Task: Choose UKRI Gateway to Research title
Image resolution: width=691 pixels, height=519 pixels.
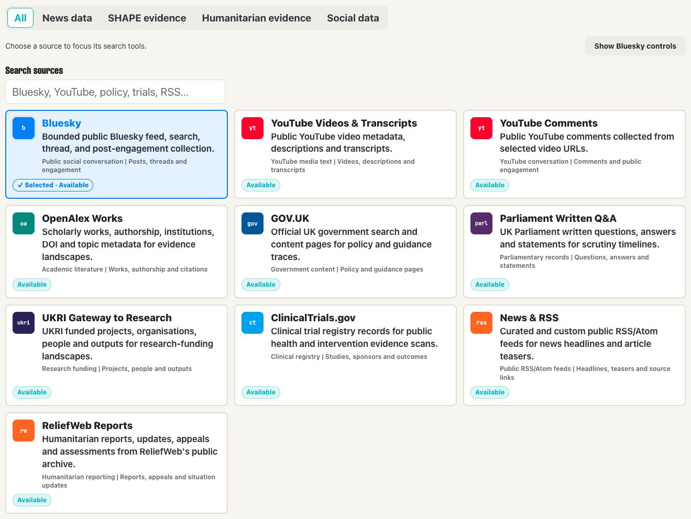Action: click(x=107, y=318)
